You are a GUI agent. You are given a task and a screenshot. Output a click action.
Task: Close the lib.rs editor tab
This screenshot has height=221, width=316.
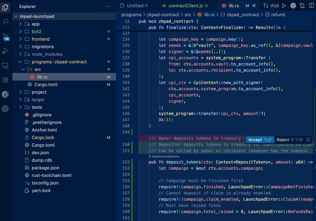(254, 6)
